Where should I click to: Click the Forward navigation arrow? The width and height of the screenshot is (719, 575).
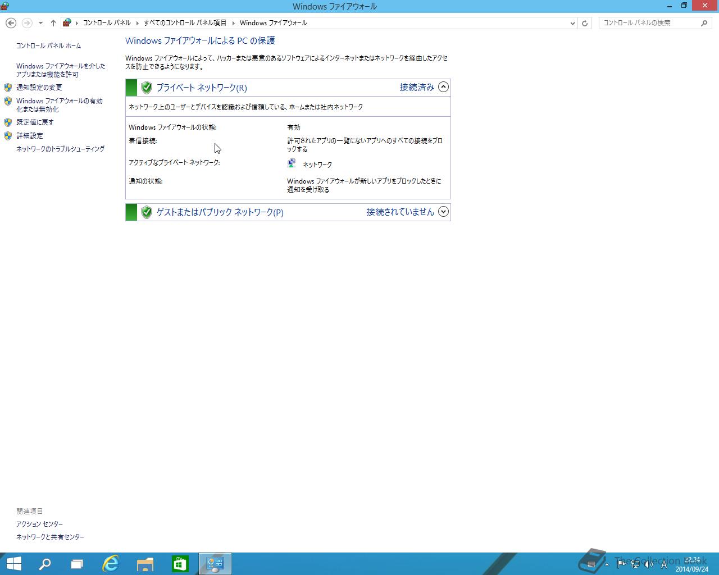point(27,23)
